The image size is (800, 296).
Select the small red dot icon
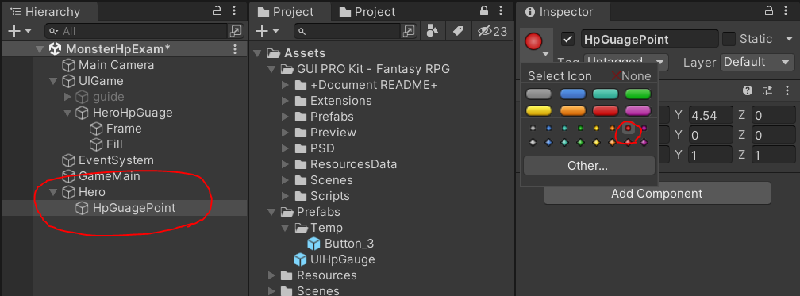[x=628, y=129]
